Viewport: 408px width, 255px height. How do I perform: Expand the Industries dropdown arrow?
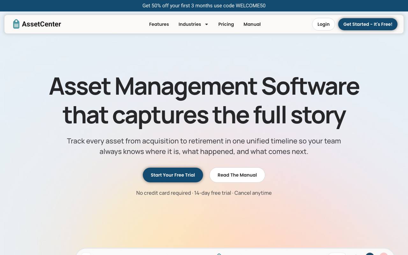coord(206,24)
